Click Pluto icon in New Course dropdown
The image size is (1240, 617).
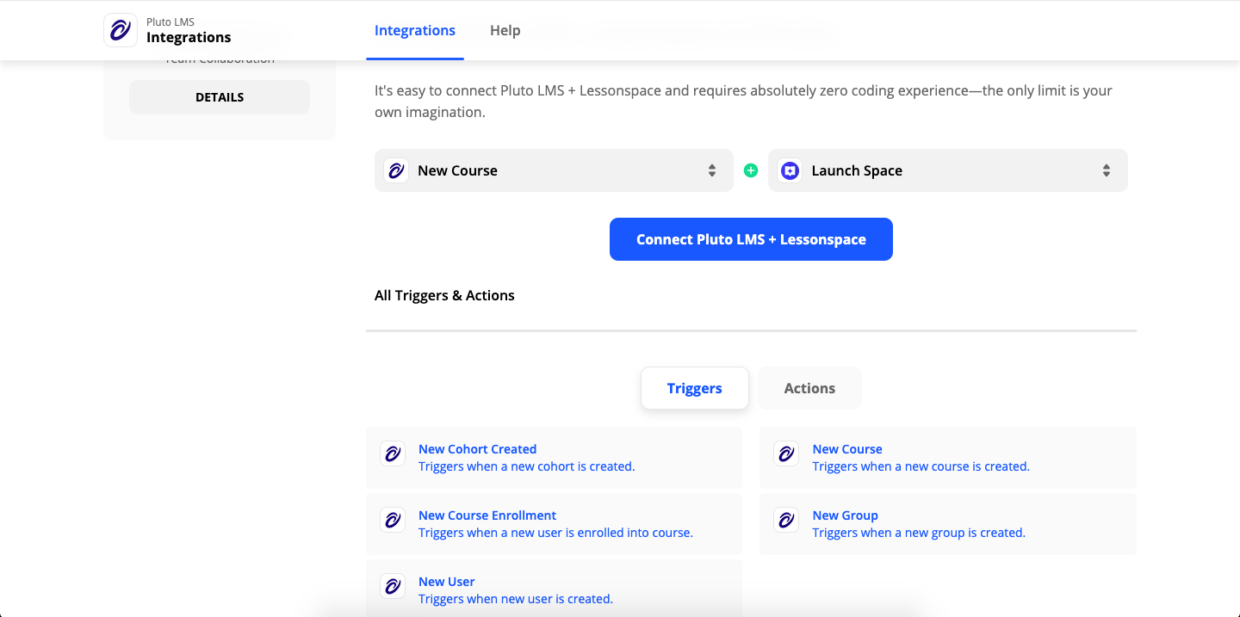pos(396,170)
